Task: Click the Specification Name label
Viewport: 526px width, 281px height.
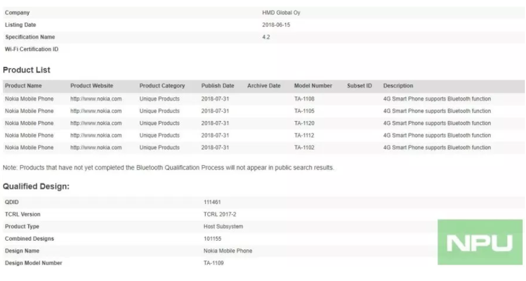Action: [x=30, y=37]
